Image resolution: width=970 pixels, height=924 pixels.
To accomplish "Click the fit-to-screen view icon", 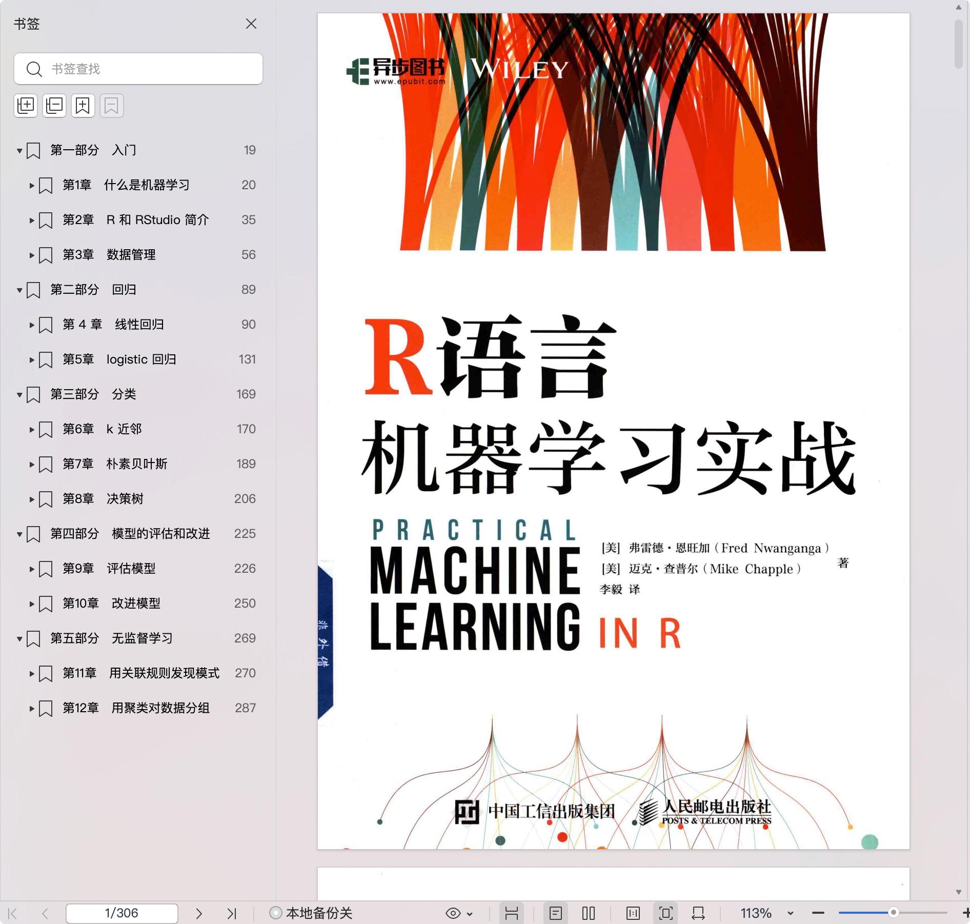I will [x=665, y=913].
